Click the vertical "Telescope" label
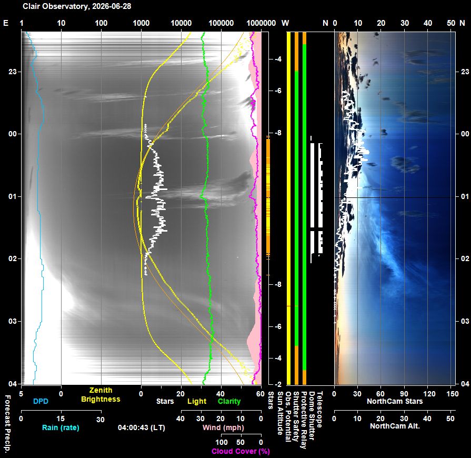This screenshot has height=458, width=471. (x=319, y=410)
